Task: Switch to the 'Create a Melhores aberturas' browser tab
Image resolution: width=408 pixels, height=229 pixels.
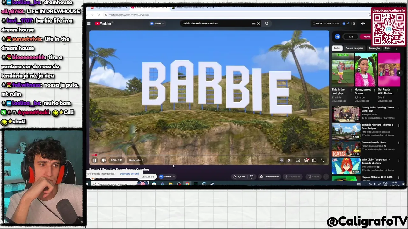Action: pyautogui.click(x=190, y=7)
